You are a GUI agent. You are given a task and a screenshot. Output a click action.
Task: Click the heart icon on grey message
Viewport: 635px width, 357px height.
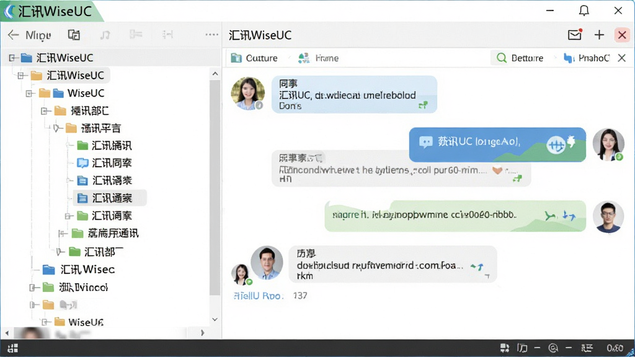(x=497, y=170)
